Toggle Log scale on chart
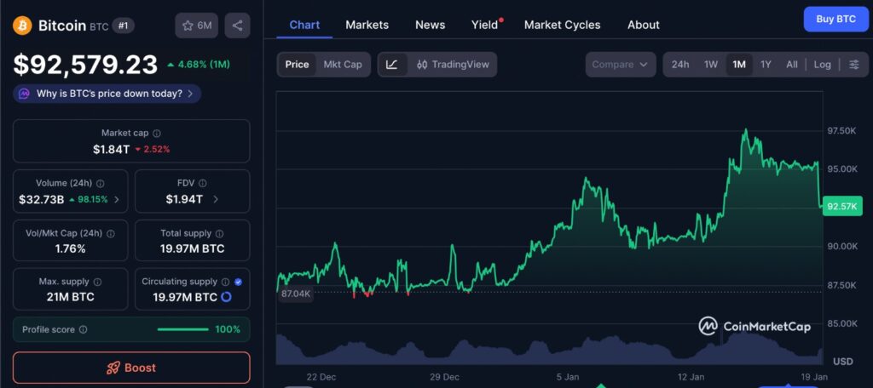Image resolution: width=873 pixels, height=388 pixels. [x=823, y=65]
